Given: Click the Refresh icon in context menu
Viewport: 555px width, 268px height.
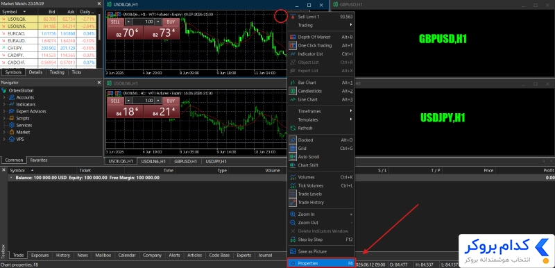Looking at the screenshot, I should point(292,128).
